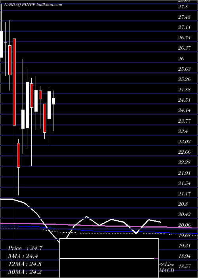Click the 27.48 price axis label
This screenshot has width=198, height=278.
(184, 17)
